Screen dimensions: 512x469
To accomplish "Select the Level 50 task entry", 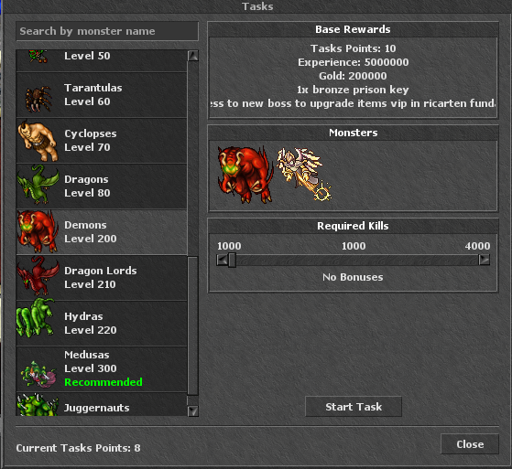I will tap(102, 61).
